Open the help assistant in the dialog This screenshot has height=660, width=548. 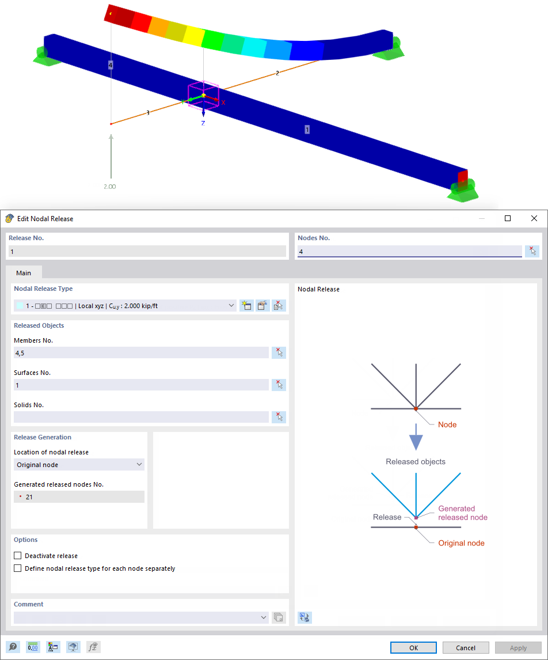13,647
